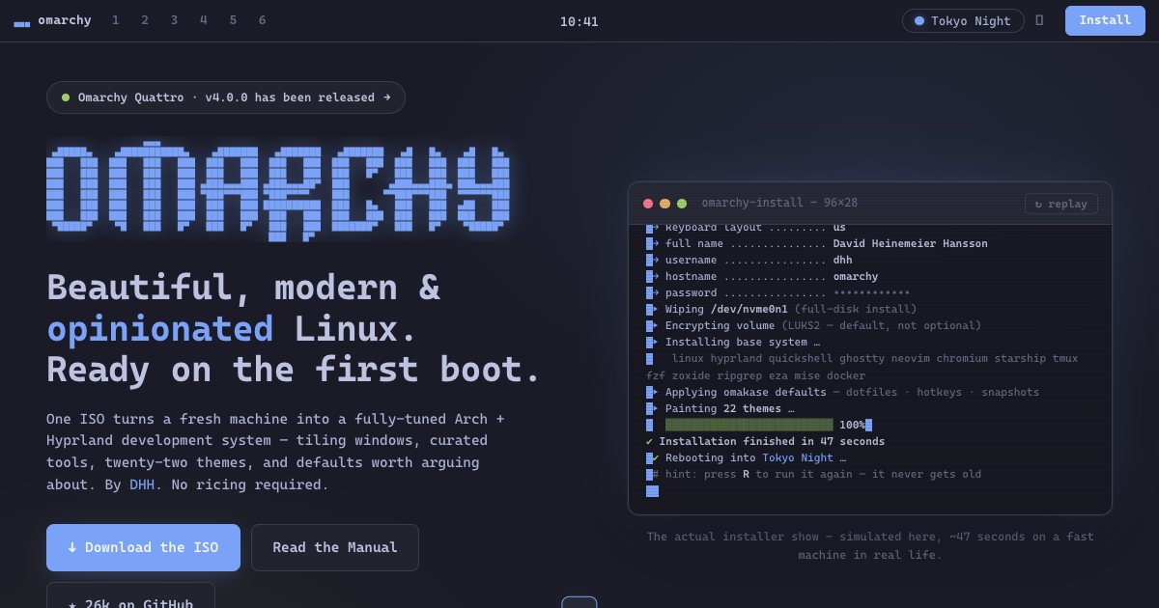Click the installer caption below the terminal
The image size is (1159, 608).
[x=870, y=546]
